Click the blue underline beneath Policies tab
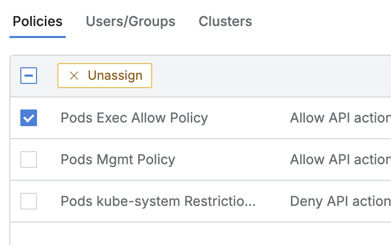The height and width of the screenshot is (245, 391). [x=38, y=37]
